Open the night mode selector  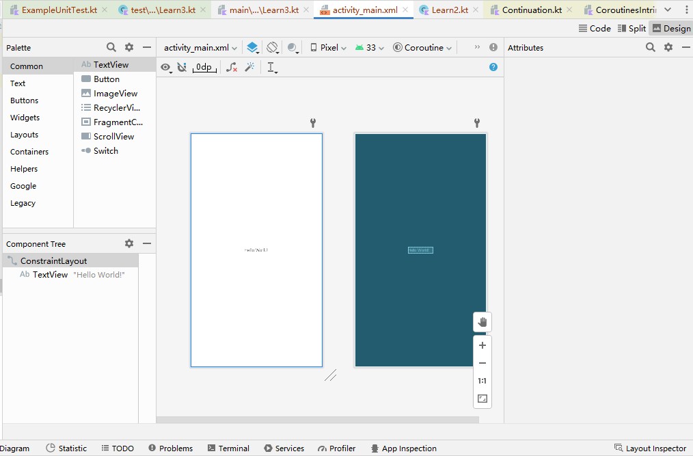[x=293, y=47]
